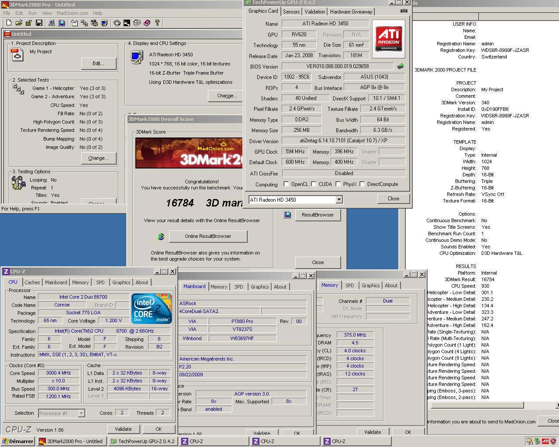Open the Processor #1 selection dropdown in CPU-Z
Viewport: 559px width, 447px height.
click(x=81, y=413)
